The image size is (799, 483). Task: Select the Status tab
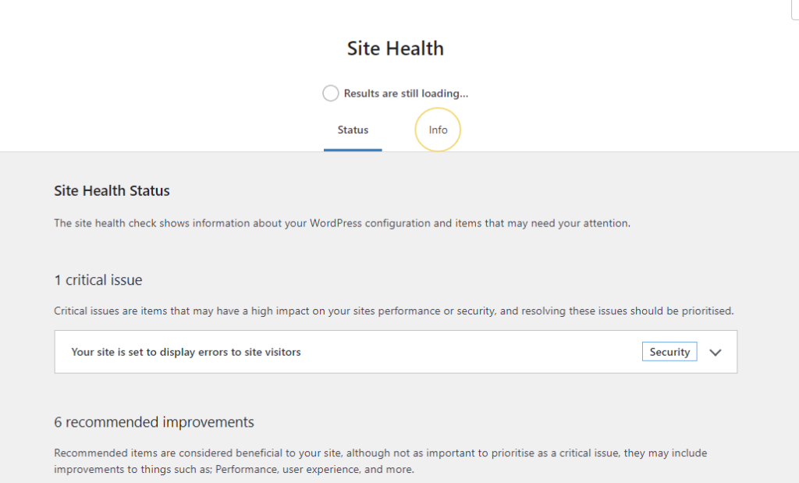(x=353, y=130)
